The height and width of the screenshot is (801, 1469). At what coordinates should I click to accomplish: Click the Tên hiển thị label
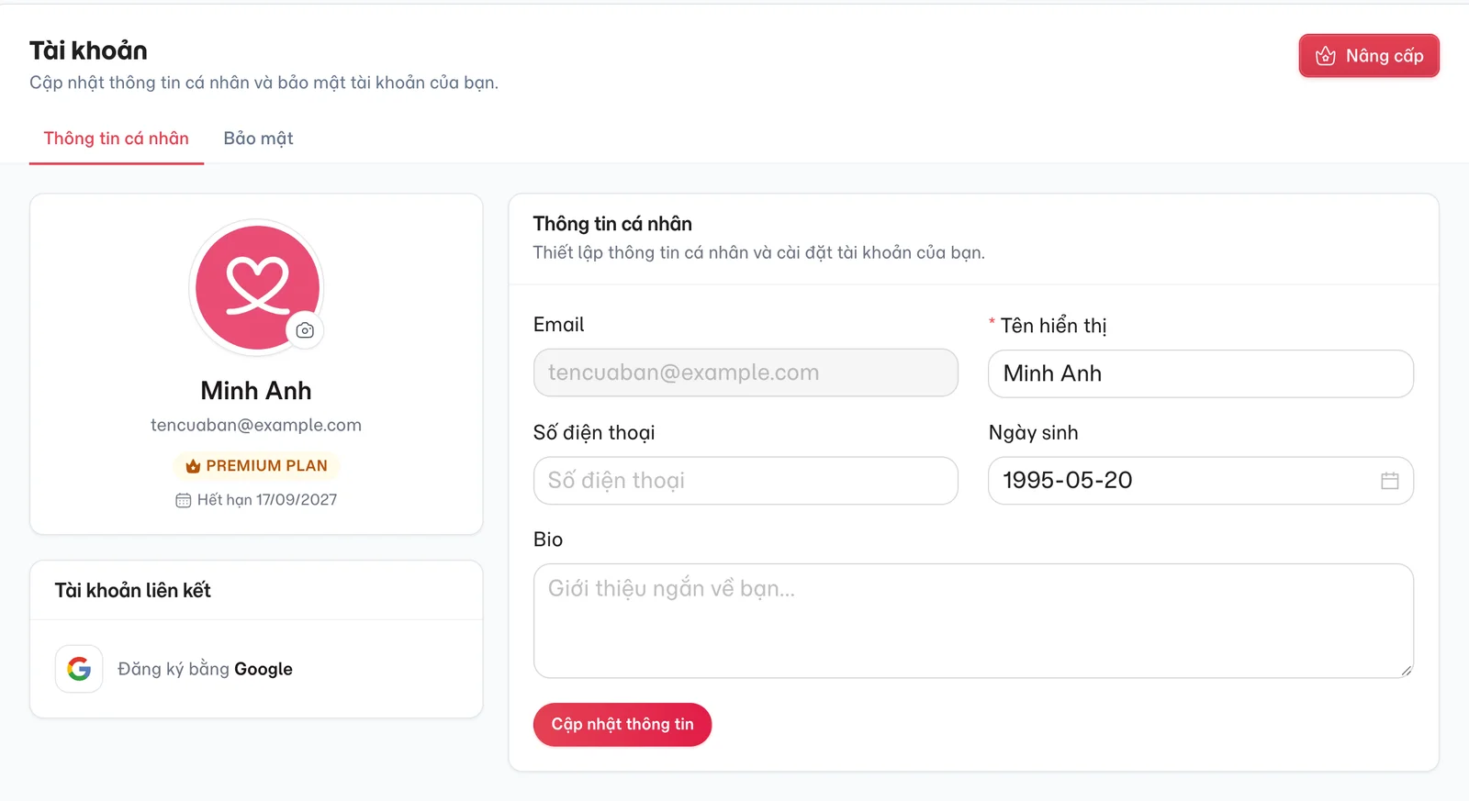click(x=1053, y=326)
